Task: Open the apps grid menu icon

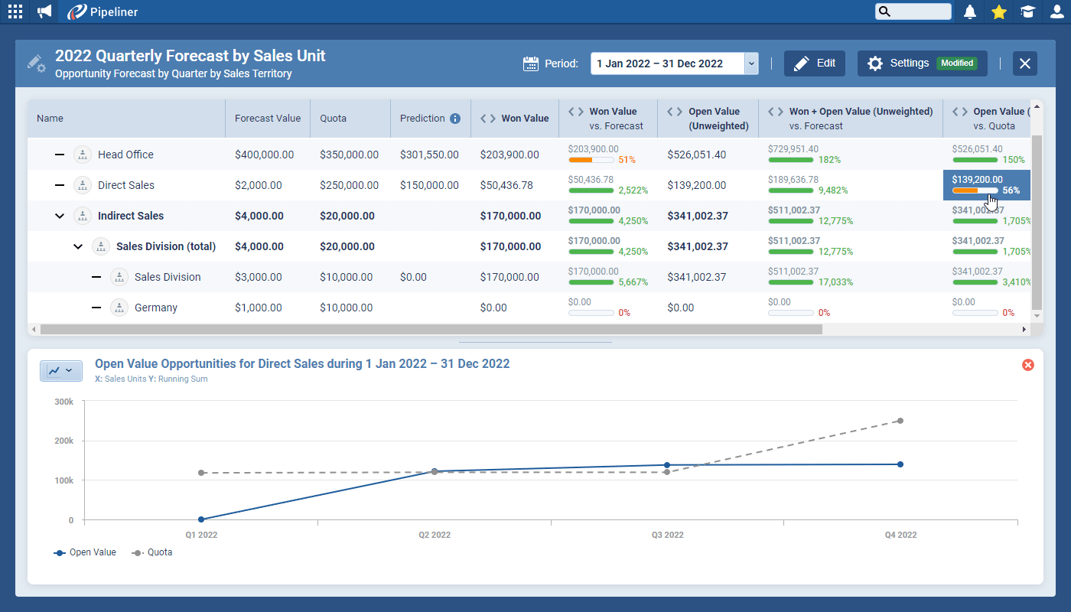Action: [15, 11]
